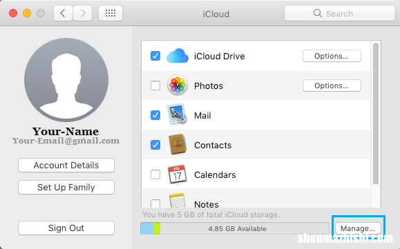
Task: Open Photos Options button
Action: pos(332,86)
